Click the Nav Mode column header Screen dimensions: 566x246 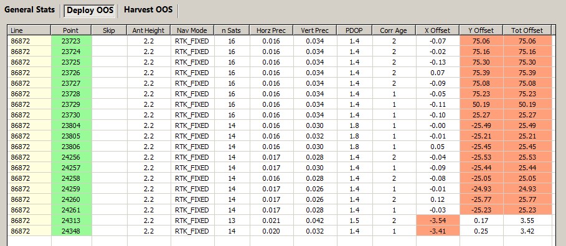pyautogui.click(x=192, y=30)
